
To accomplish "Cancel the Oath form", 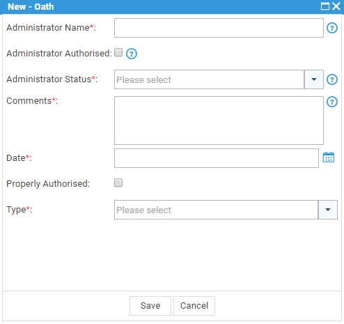I will click(194, 306).
